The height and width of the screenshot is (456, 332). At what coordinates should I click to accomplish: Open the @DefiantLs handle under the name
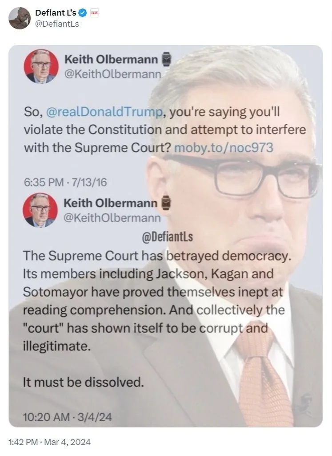[x=57, y=24]
